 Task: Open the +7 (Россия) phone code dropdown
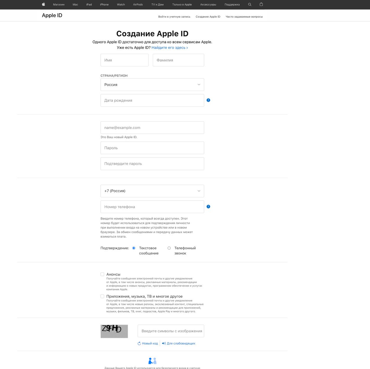(x=152, y=191)
